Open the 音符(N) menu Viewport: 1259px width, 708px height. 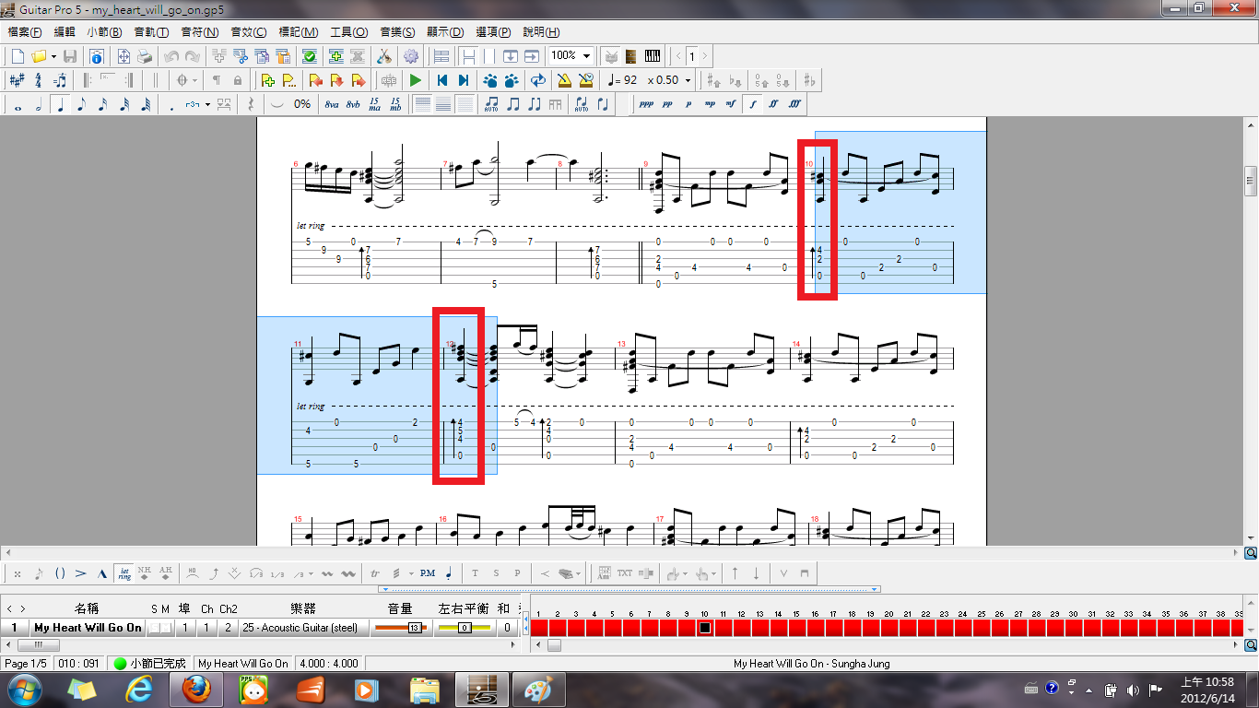(199, 32)
